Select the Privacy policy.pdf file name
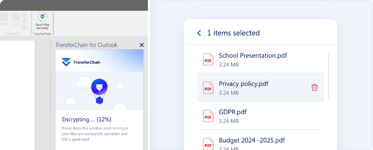This screenshot has width=373, height=150. point(243,84)
